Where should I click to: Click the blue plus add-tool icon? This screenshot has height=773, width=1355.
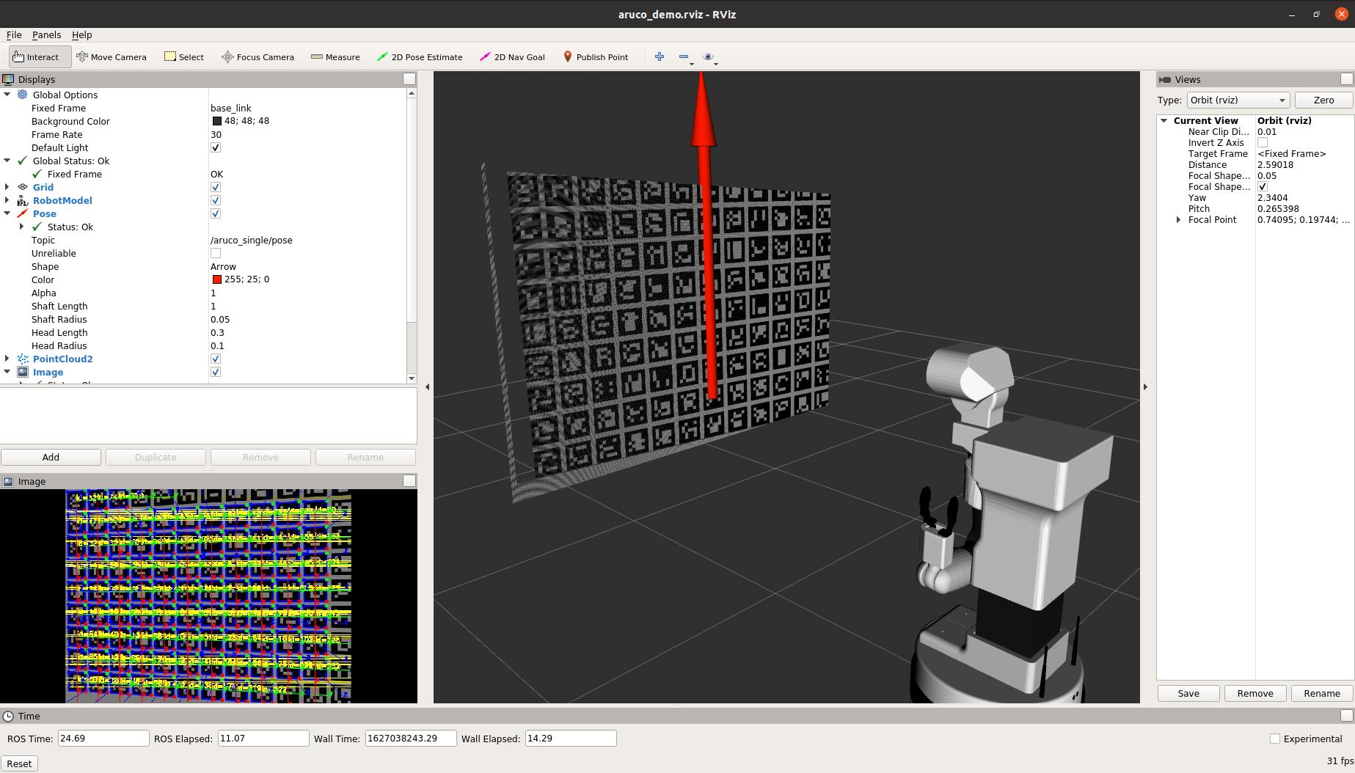pyautogui.click(x=660, y=56)
